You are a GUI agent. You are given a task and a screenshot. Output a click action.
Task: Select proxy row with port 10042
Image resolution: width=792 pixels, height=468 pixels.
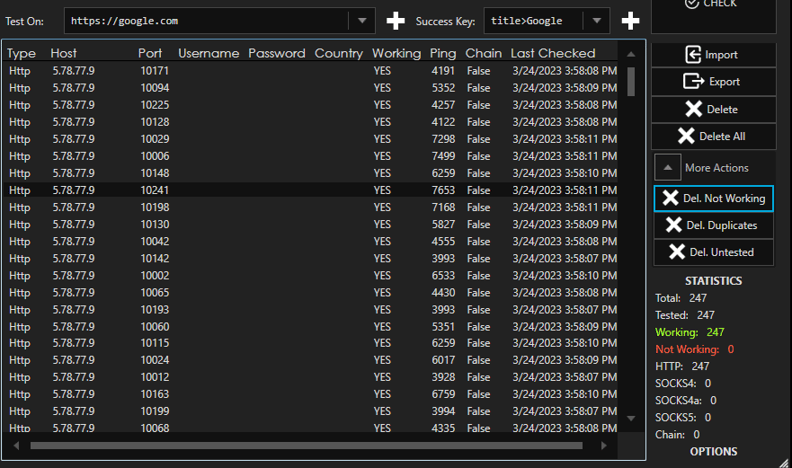coord(311,242)
